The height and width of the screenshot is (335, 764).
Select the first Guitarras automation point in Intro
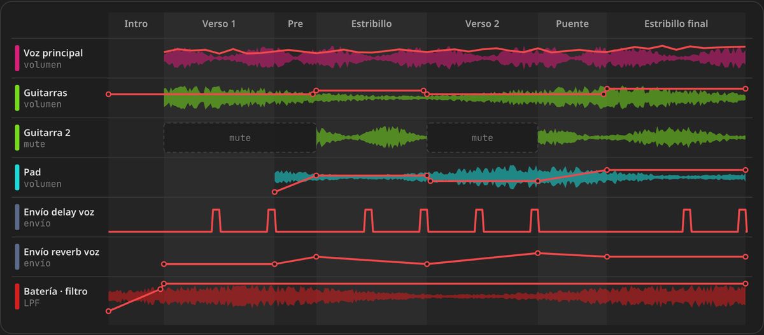coord(108,94)
